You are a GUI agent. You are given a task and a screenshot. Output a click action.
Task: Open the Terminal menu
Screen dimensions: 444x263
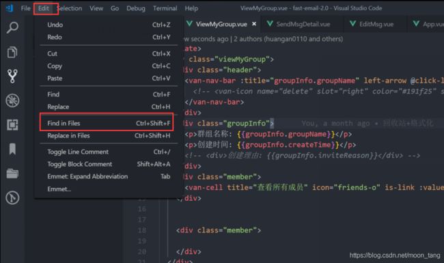tap(165, 8)
